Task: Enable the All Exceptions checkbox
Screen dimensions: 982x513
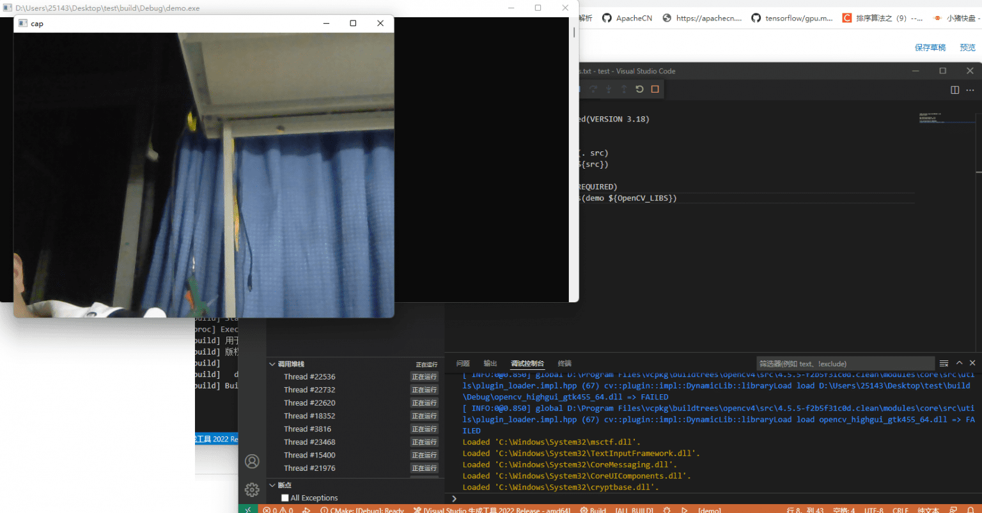Action: 284,498
